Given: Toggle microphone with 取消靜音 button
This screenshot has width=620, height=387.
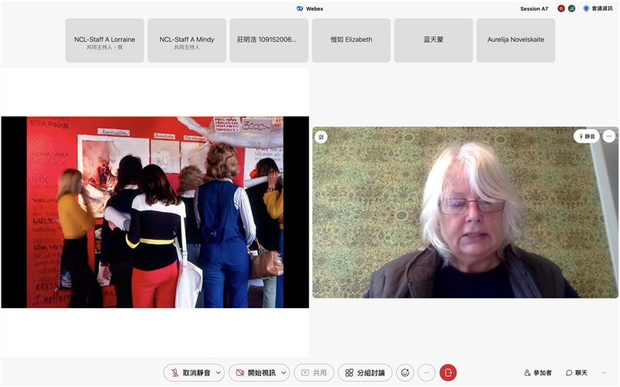Looking at the screenshot, I should pyautogui.click(x=189, y=372).
